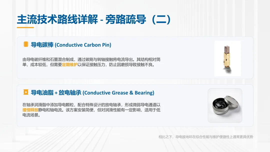Click the highlighted 缓慢释放 text
The height and width of the screenshot is (152, 270).
coord(30,110)
